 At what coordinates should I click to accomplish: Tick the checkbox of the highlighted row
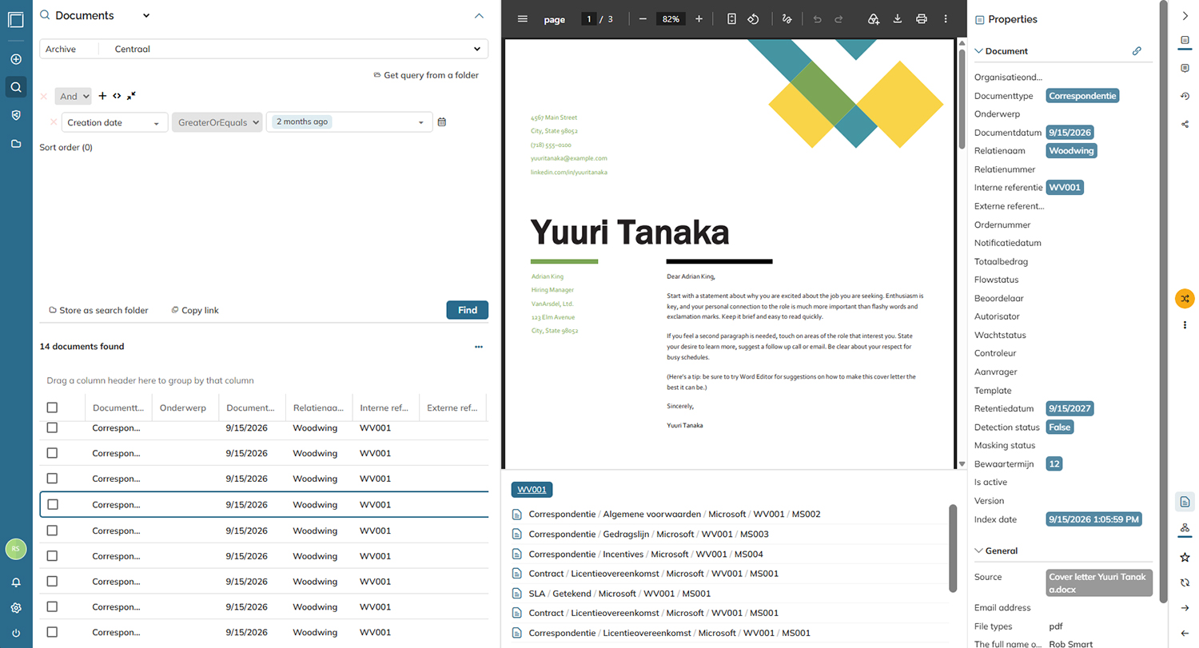(52, 504)
